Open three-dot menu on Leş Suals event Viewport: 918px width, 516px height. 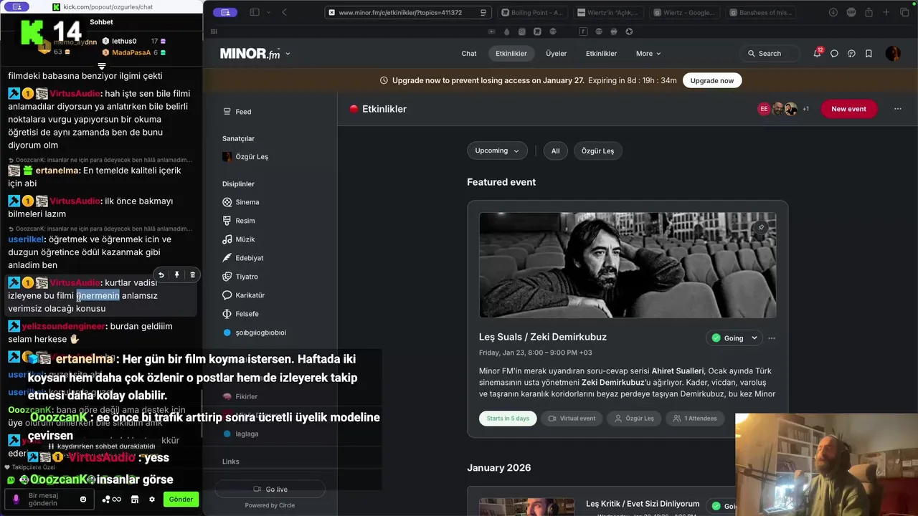772,338
